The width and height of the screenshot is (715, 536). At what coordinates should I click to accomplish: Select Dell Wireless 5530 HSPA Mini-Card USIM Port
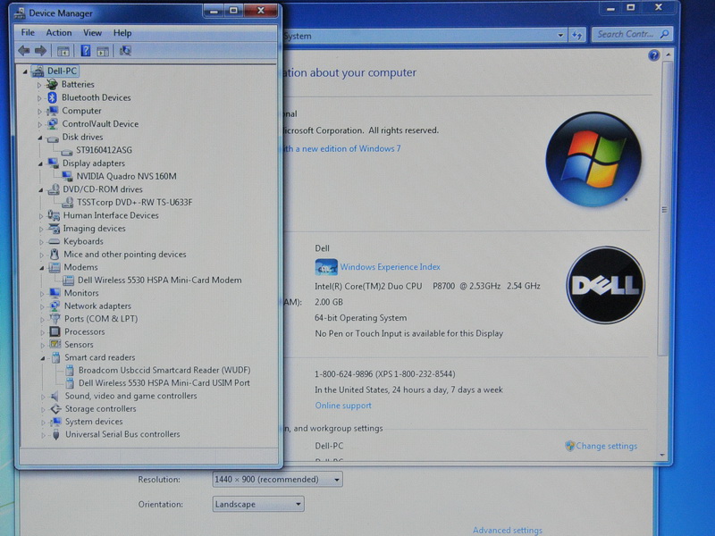[164, 383]
